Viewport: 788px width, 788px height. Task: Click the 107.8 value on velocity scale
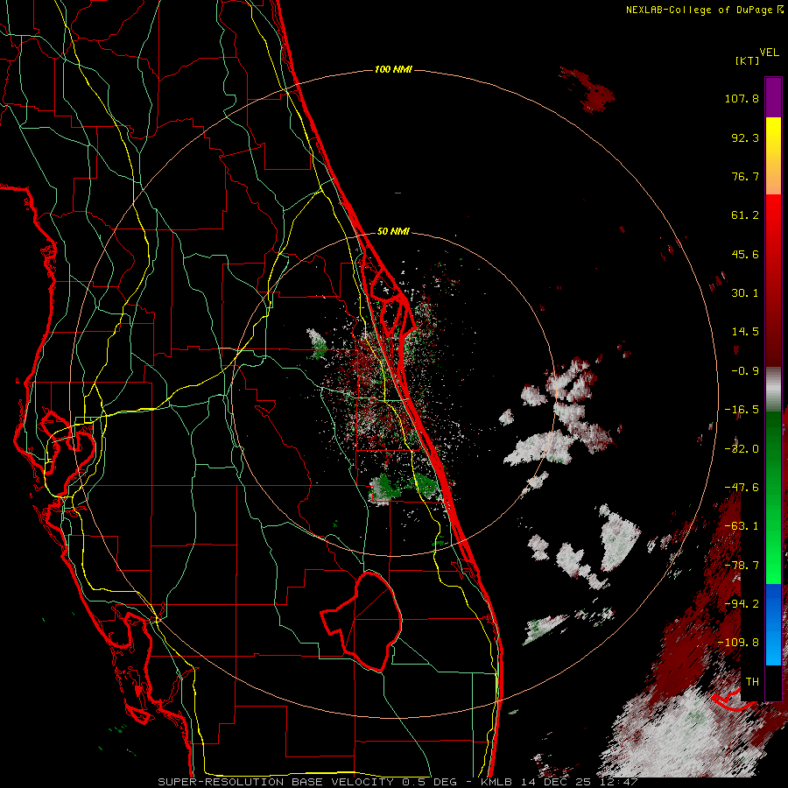pos(742,98)
